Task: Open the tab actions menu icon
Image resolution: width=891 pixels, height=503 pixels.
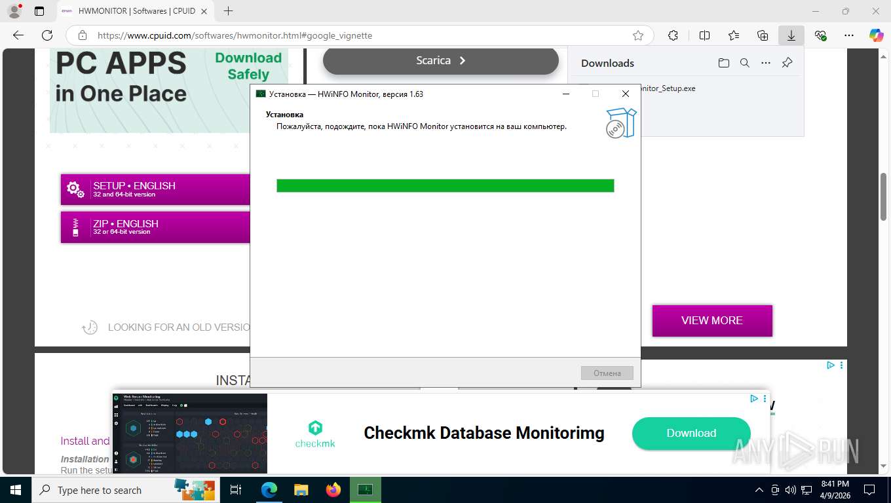Action: [x=39, y=11]
